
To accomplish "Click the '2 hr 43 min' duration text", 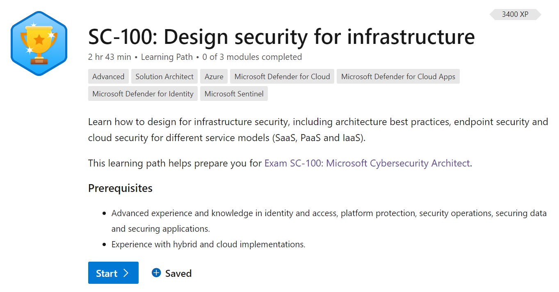I will click(x=109, y=57).
